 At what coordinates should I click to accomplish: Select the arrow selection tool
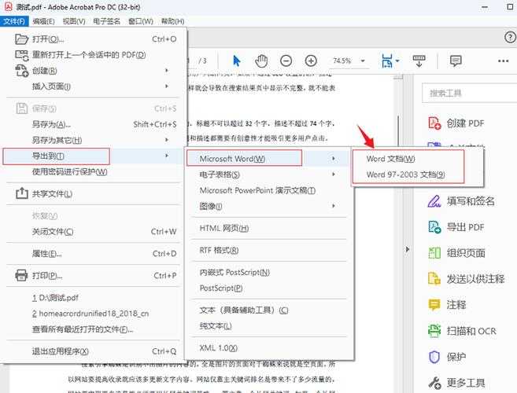[236, 61]
